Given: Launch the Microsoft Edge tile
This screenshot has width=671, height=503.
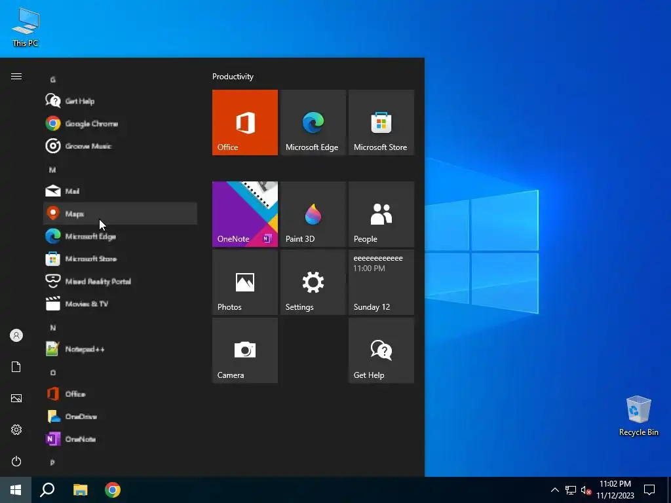Looking at the screenshot, I should click(313, 122).
